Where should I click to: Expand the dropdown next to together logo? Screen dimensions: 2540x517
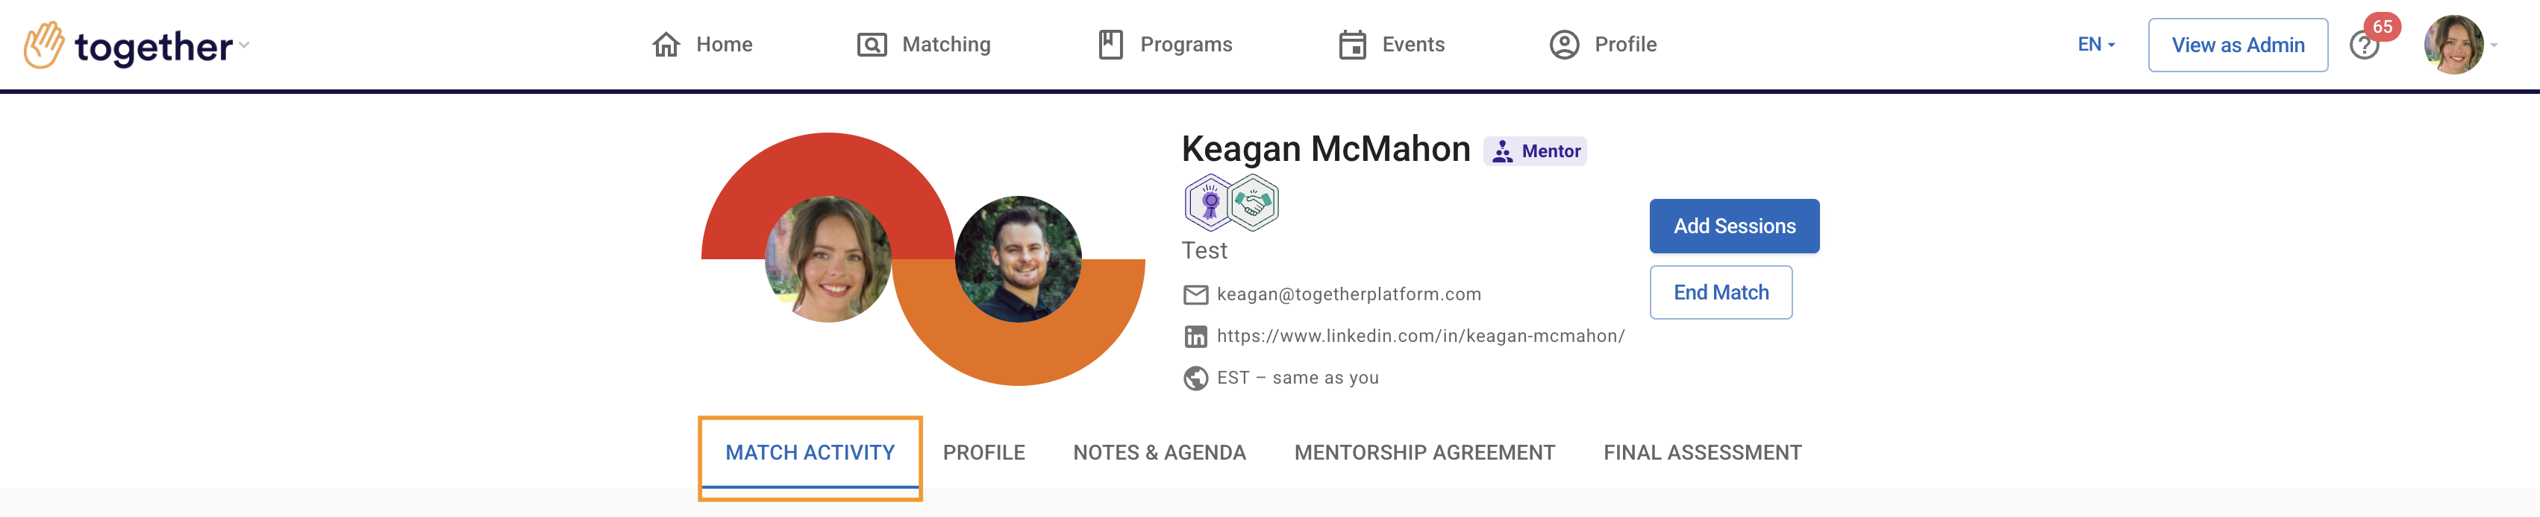pos(245,45)
